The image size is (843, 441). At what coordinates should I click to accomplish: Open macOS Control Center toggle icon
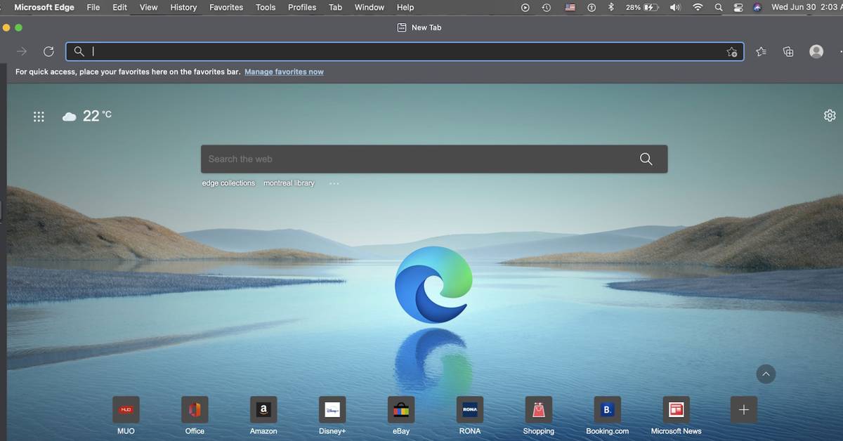click(738, 7)
